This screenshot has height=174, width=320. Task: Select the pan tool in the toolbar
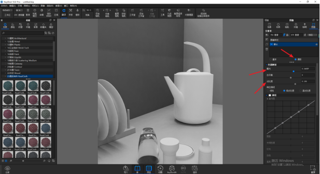71,11
